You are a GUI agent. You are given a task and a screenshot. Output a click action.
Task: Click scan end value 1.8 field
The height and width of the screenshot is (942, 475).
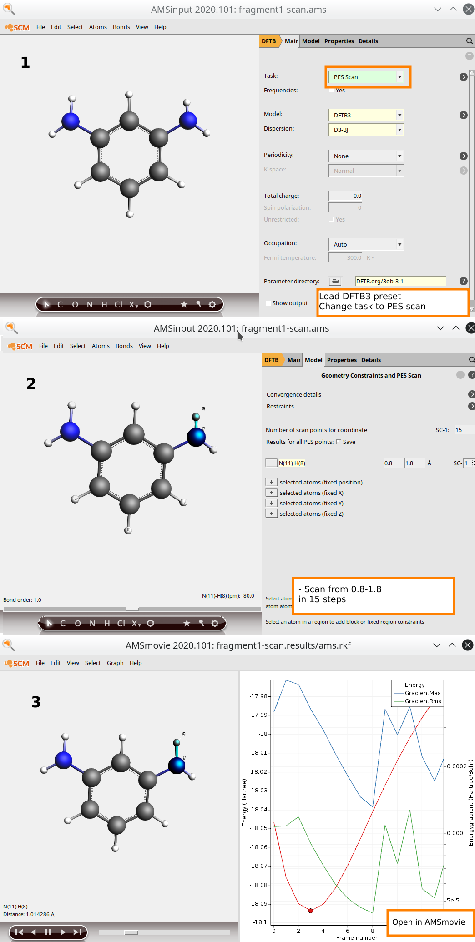(415, 463)
